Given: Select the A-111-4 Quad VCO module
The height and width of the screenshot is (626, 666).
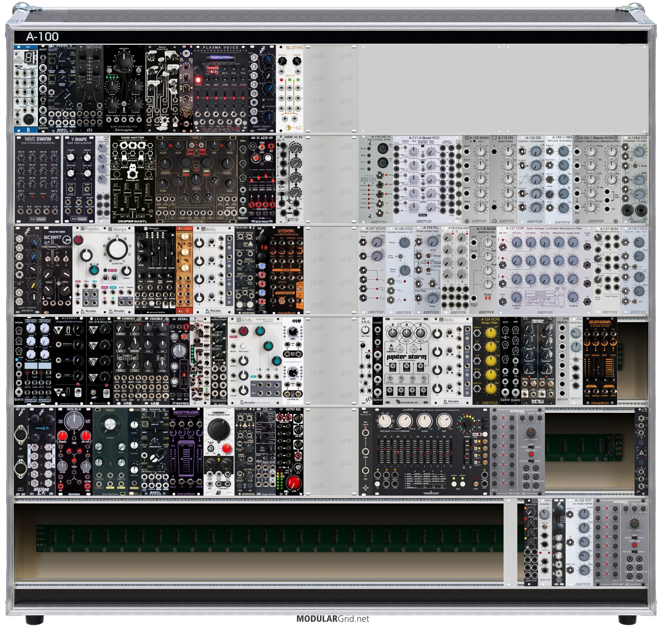Looking at the screenshot, I should coord(424,180).
